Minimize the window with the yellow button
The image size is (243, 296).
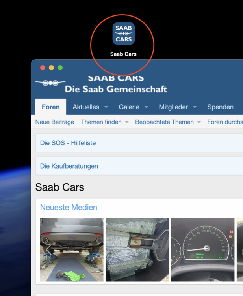(52, 67)
